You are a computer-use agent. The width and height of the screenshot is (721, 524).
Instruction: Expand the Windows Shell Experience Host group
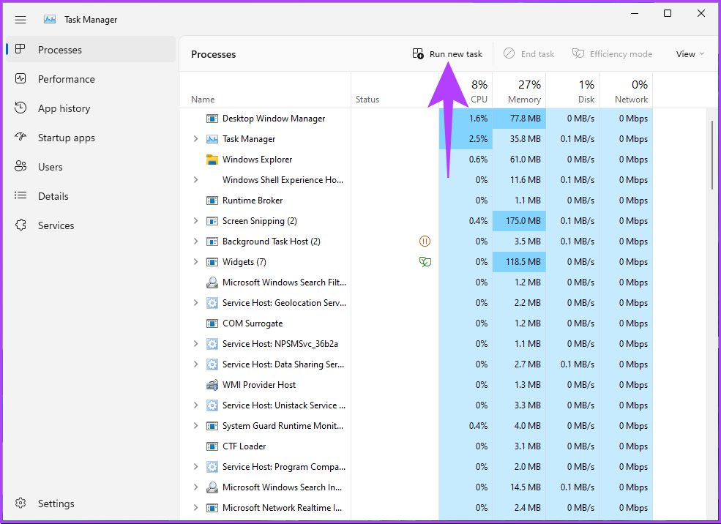point(196,180)
